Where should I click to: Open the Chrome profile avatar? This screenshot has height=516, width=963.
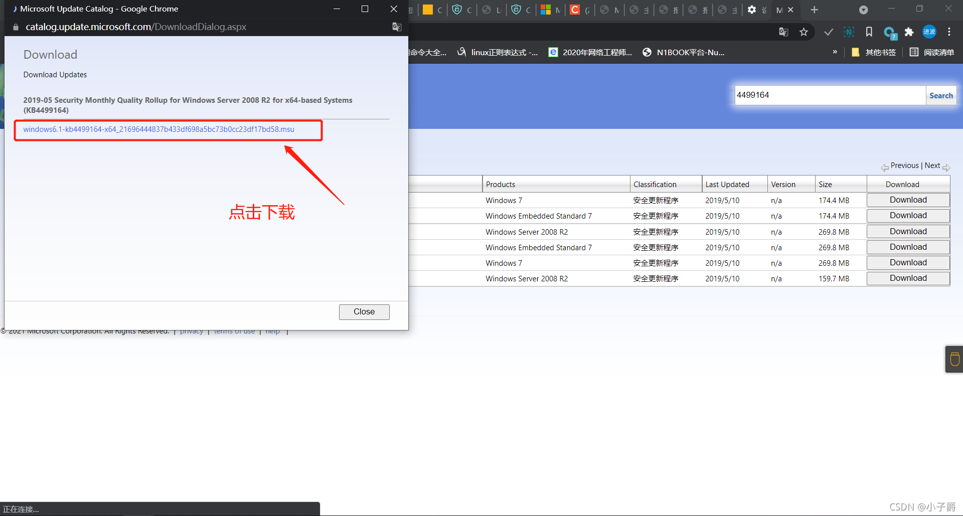(929, 32)
